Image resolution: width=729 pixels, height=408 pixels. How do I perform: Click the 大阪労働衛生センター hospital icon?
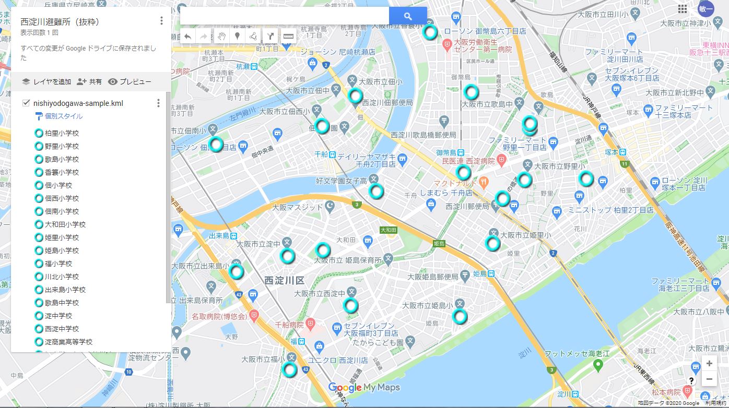pos(447,46)
